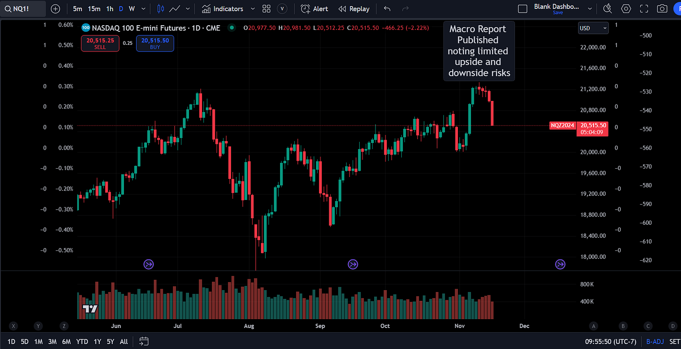Viewport: 681px width, 349px height.
Task: Set date range to All
Action: click(x=123, y=342)
